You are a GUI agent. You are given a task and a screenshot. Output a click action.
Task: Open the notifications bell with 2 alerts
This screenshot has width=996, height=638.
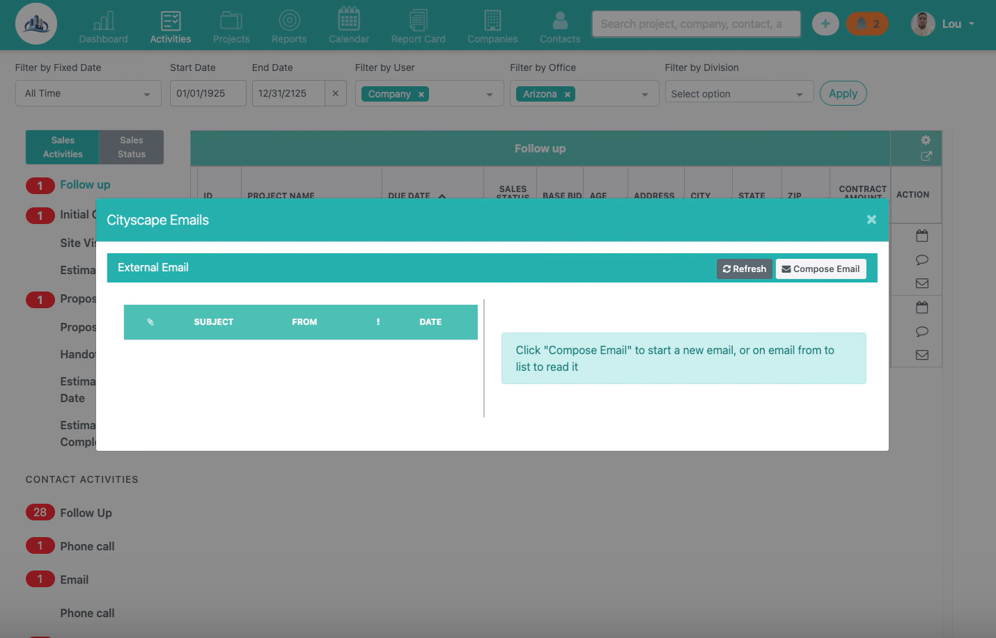pos(866,24)
